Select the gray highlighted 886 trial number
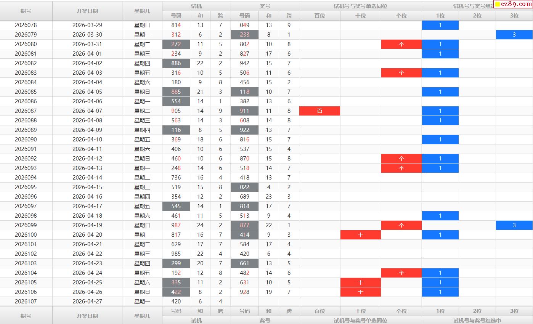This screenshot has width=533, height=324. click(176, 63)
